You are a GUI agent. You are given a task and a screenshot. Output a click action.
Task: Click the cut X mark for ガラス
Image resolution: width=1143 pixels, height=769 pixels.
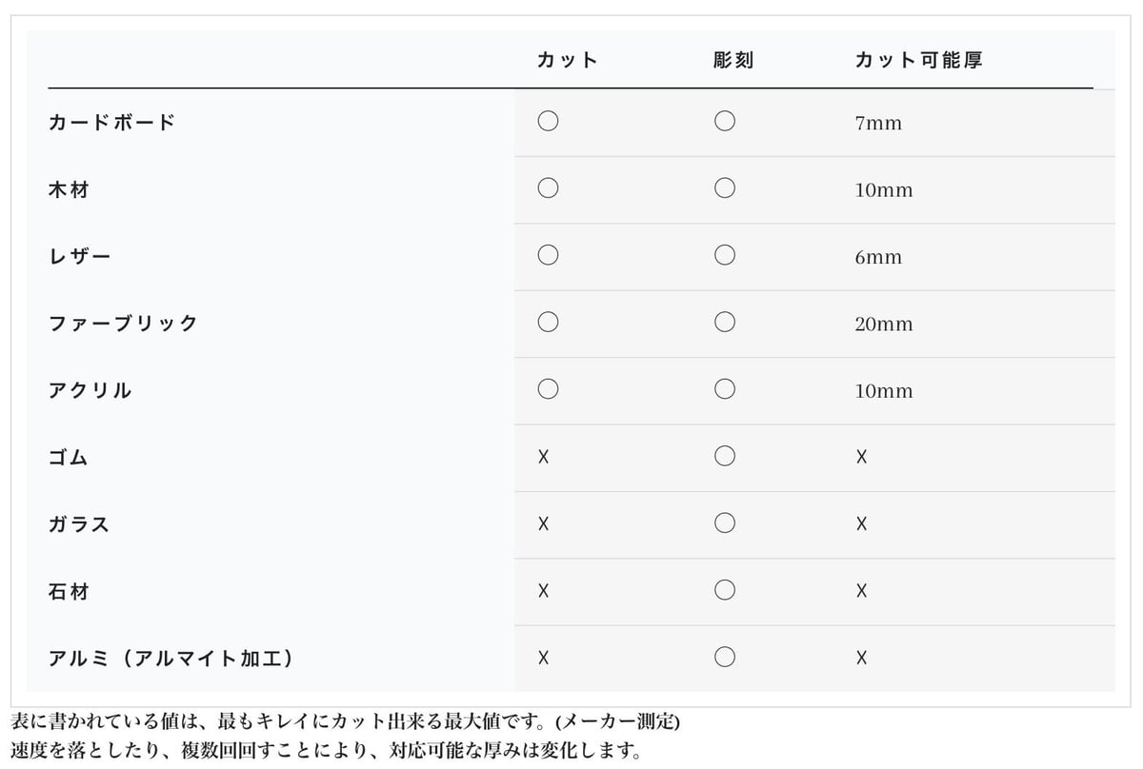click(543, 523)
